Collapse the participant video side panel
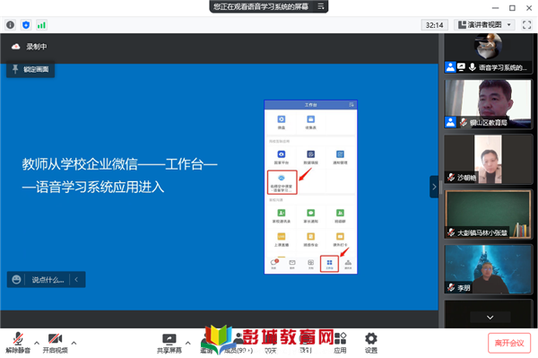This screenshot has height=358, width=538. pyautogui.click(x=434, y=187)
